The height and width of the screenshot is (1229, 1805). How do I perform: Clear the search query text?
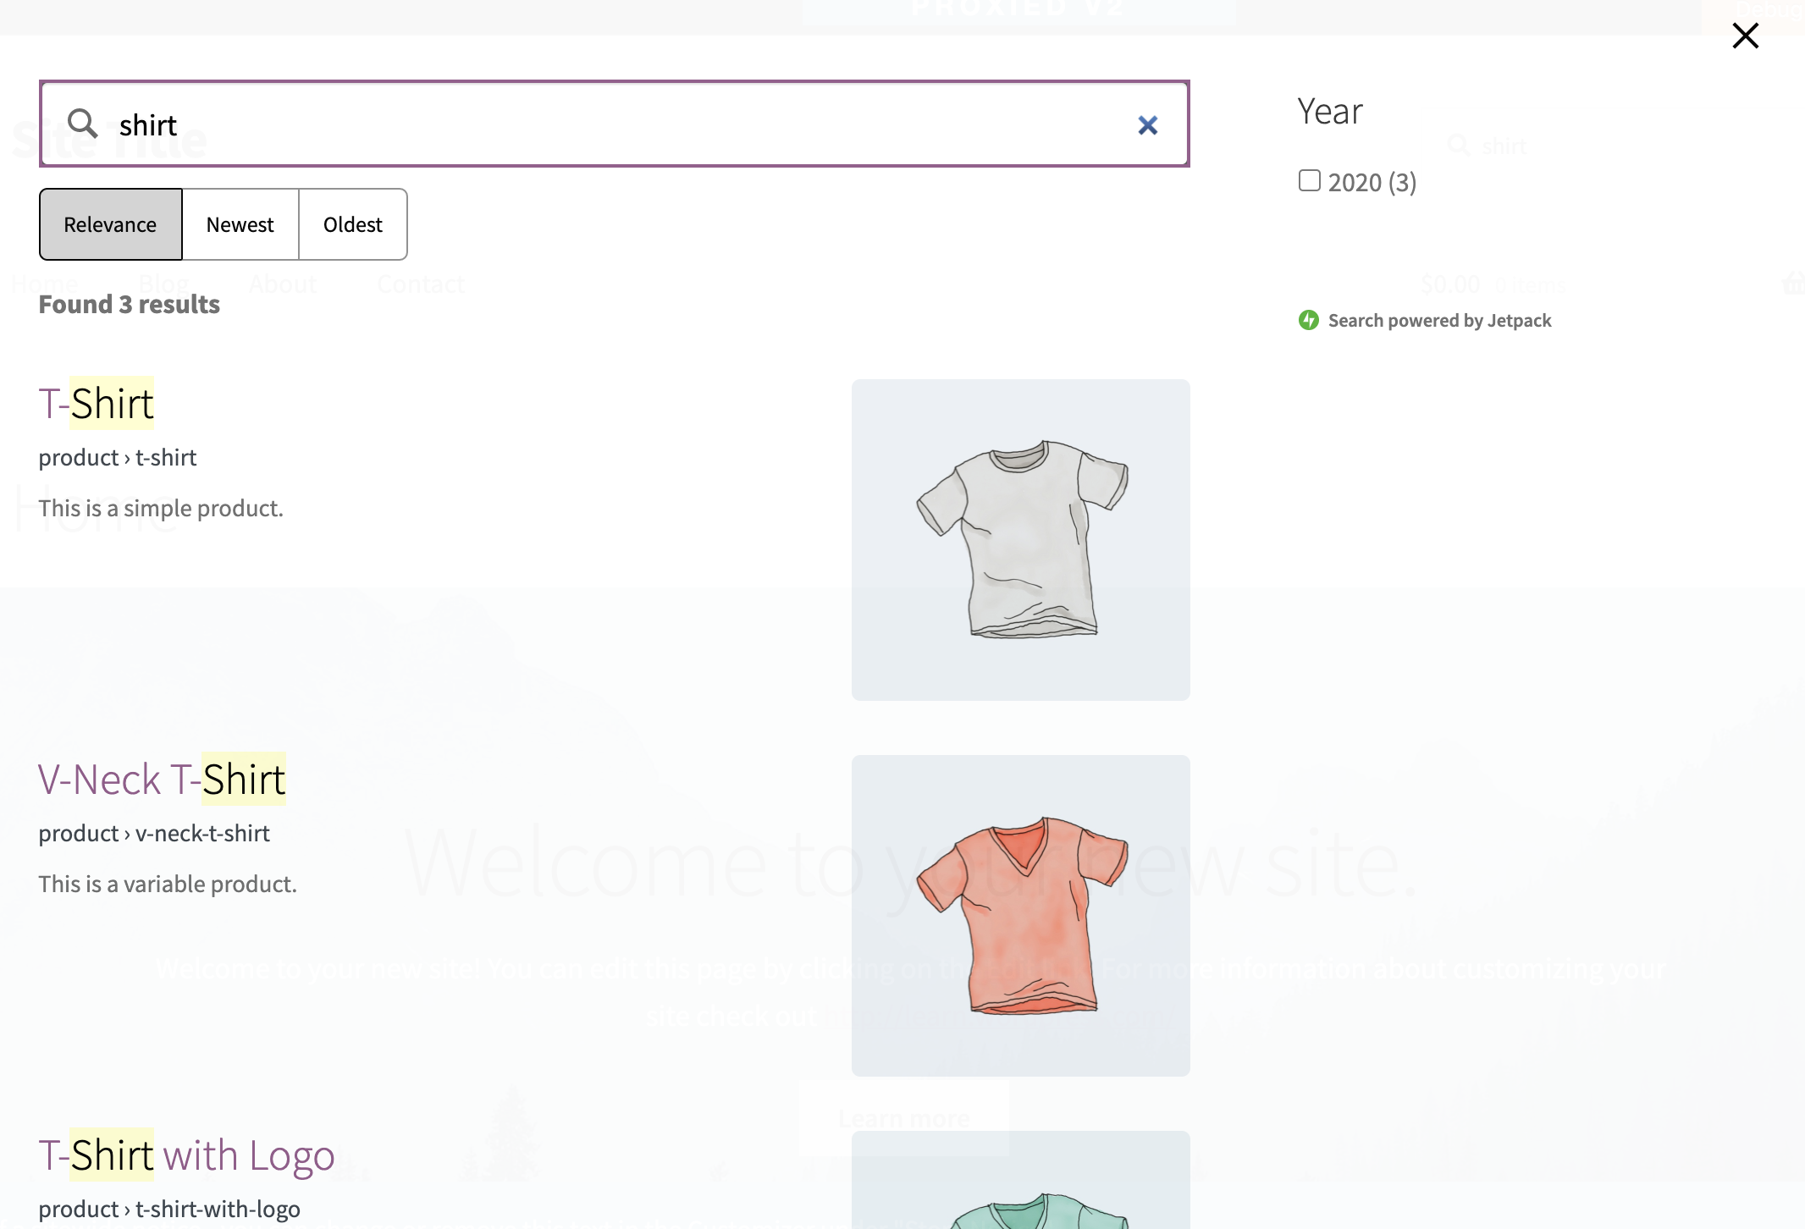(x=1147, y=125)
